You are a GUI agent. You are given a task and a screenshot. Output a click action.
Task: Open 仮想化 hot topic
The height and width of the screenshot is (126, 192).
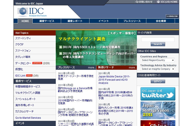[19, 69]
